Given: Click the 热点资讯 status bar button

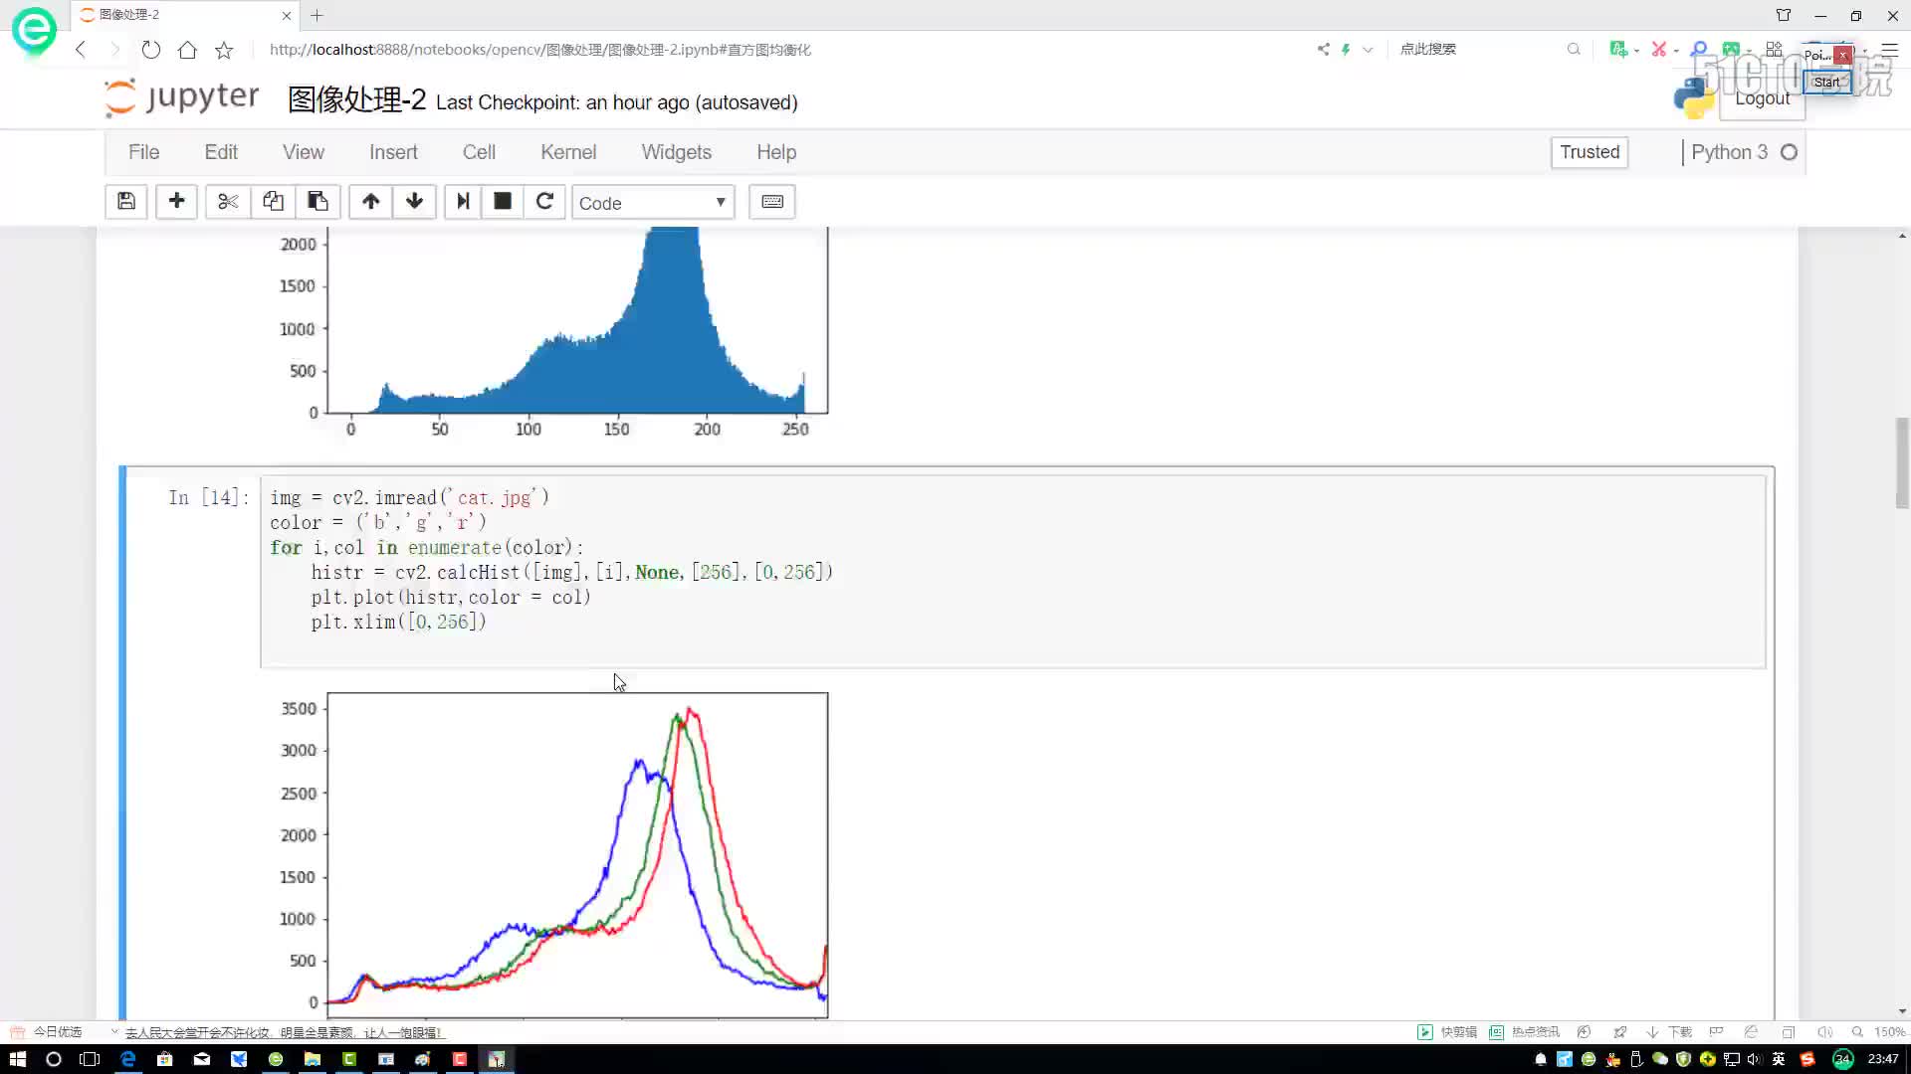Looking at the screenshot, I should (1525, 1032).
